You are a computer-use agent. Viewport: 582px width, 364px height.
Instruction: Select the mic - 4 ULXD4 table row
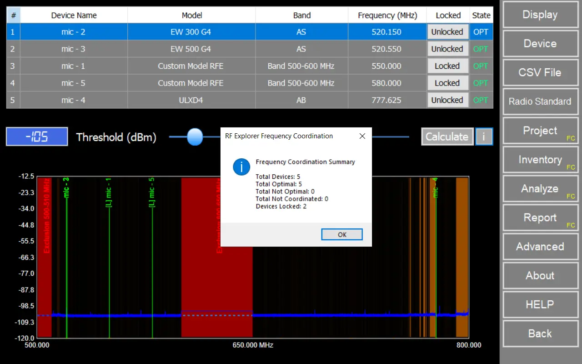tap(191, 100)
